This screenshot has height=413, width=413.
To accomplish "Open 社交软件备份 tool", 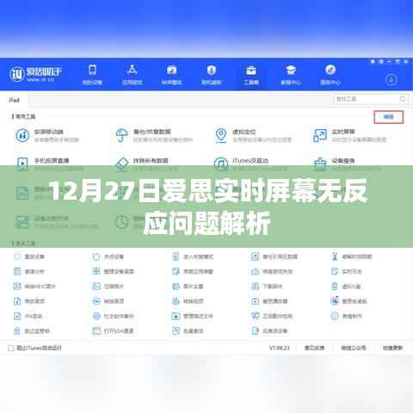I will tap(114, 316).
